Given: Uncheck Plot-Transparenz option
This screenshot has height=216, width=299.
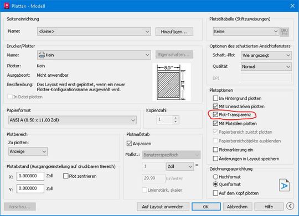Looking at the screenshot, I should click(x=215, y=114).
